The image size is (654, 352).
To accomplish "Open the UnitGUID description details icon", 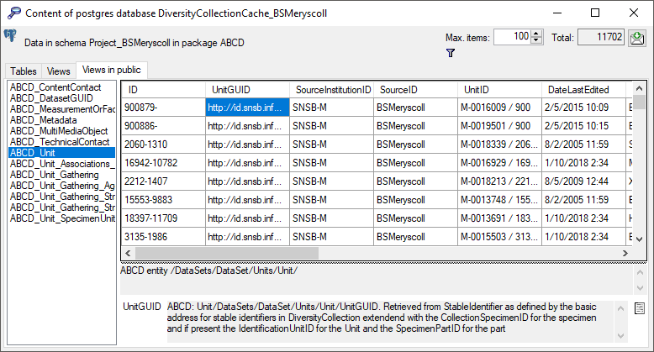I will click(640, 308).
